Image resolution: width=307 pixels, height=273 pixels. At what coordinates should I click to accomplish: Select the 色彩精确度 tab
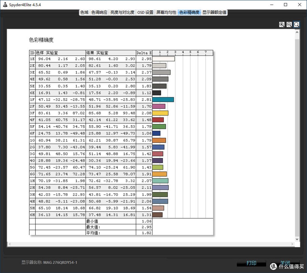tap(189, 12)
